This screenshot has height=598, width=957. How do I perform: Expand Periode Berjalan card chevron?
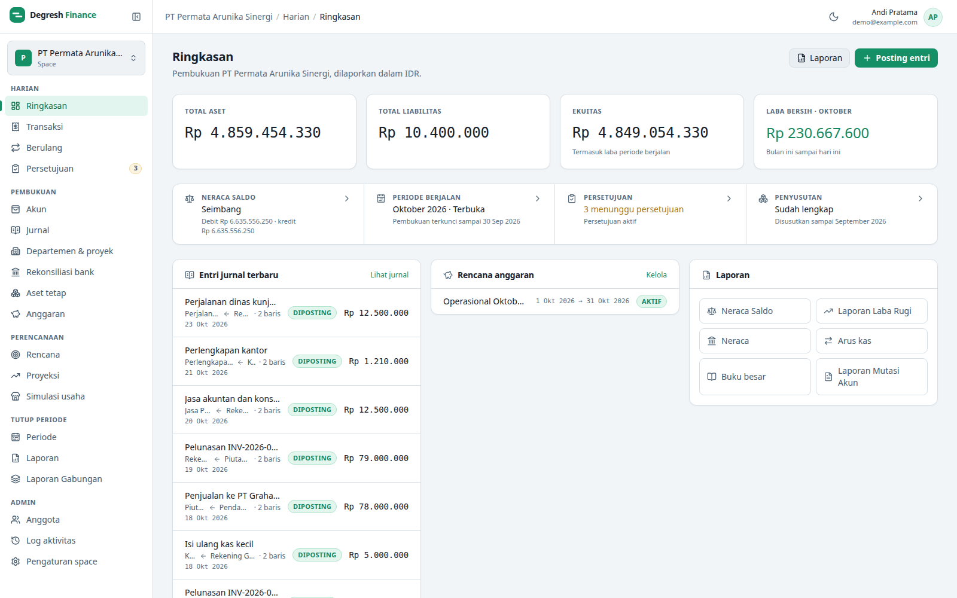tap(538, 199)
